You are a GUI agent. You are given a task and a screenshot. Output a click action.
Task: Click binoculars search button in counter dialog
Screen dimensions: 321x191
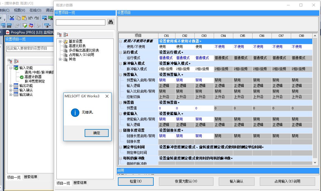[x=111, y=22]
